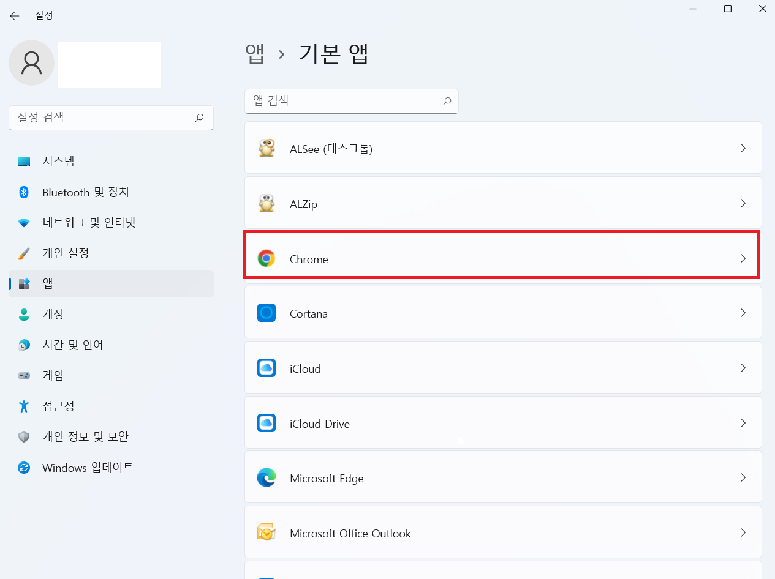Open the user account avatar
775x579 pixels.
(x=31, y=63)
